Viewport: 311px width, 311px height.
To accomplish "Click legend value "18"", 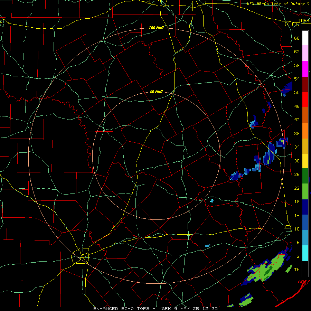I will (x=297, y=202).
